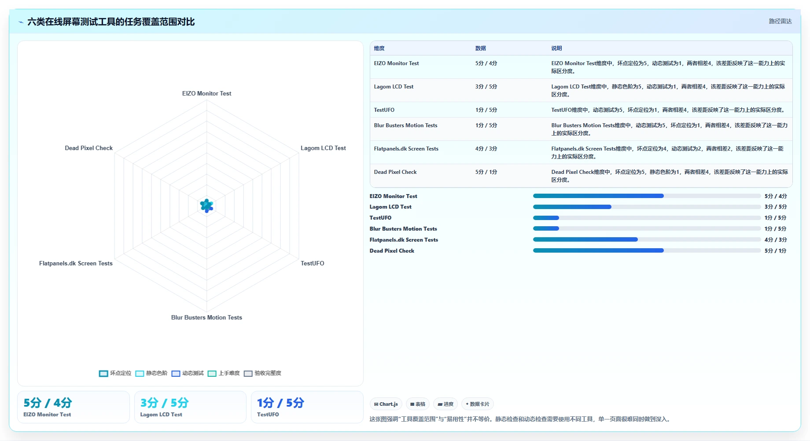Viewport: 810px width, 441px height.
Task: Click the radar data points at chart center
Action: tap(206, 206)
